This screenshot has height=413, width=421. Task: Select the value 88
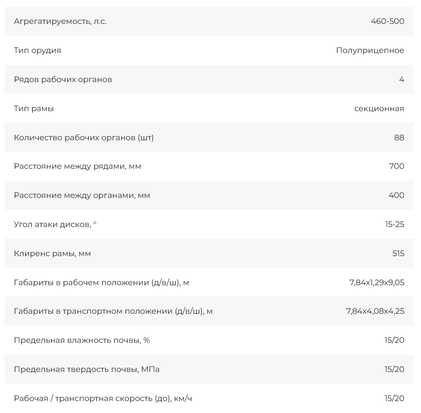pos(399,138)
